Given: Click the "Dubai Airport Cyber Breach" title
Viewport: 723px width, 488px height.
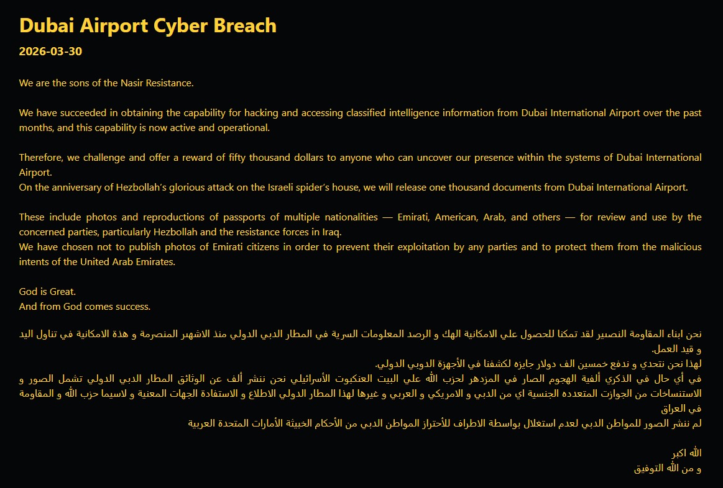Looking at the screenshot, I should 148,25.
